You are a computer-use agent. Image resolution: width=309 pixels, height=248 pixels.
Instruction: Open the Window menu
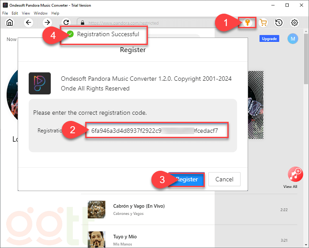point(41,13)
